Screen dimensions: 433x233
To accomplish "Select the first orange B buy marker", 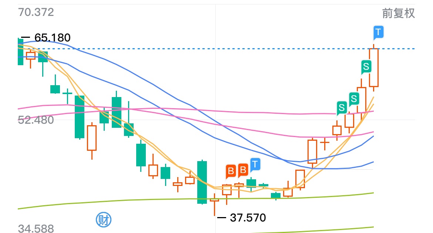I will [x=231, y=172].
